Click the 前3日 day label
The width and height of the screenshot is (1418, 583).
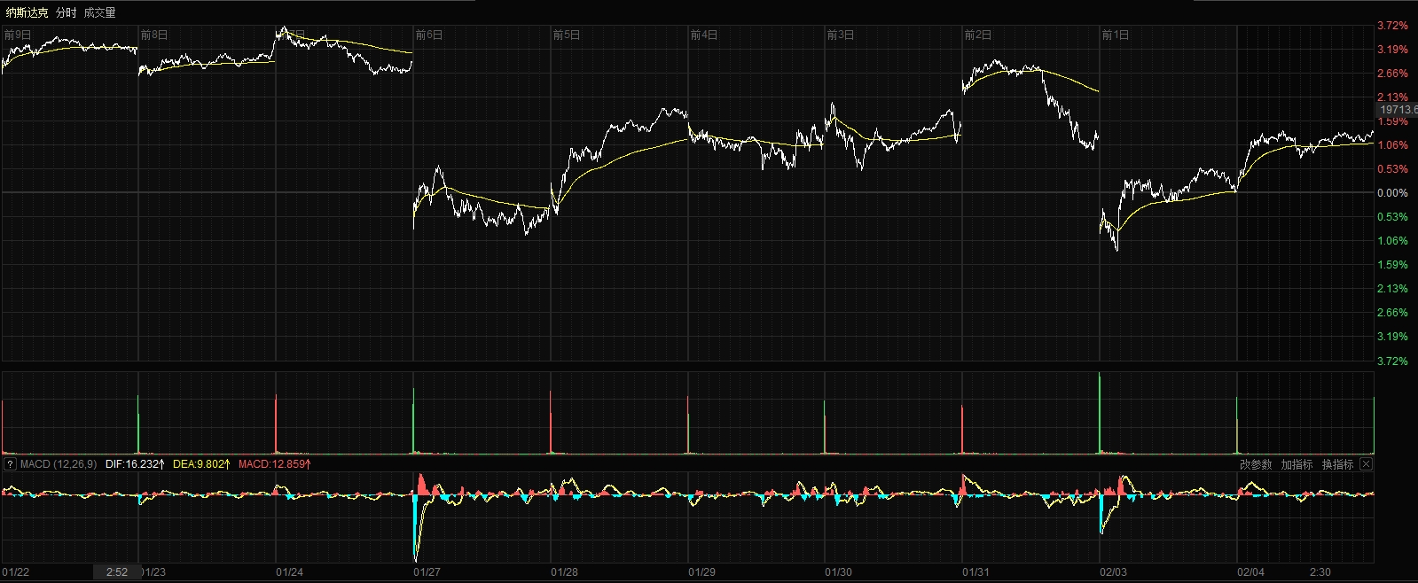[841, 35]
